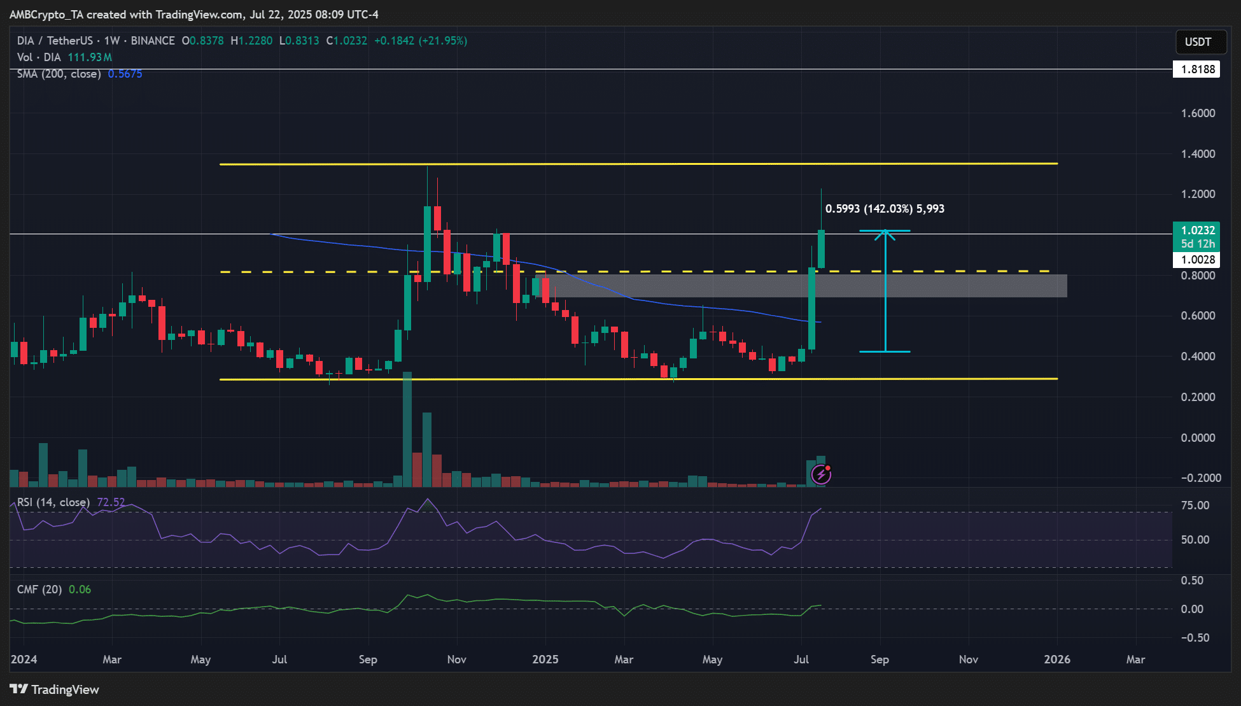This screenshot has height=706, width=1241.
Task: Click the +0.1842 (+21.95%) change value
Action: [x=421, y=41]
